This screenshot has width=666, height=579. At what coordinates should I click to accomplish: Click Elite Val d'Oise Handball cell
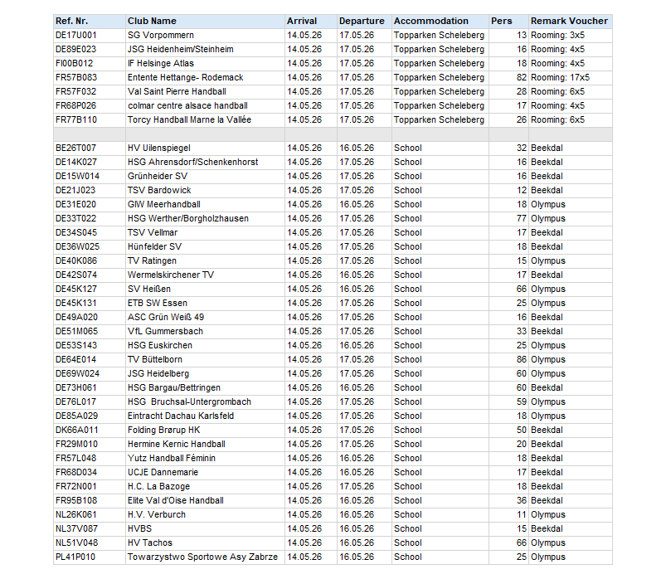click(205, 500)
